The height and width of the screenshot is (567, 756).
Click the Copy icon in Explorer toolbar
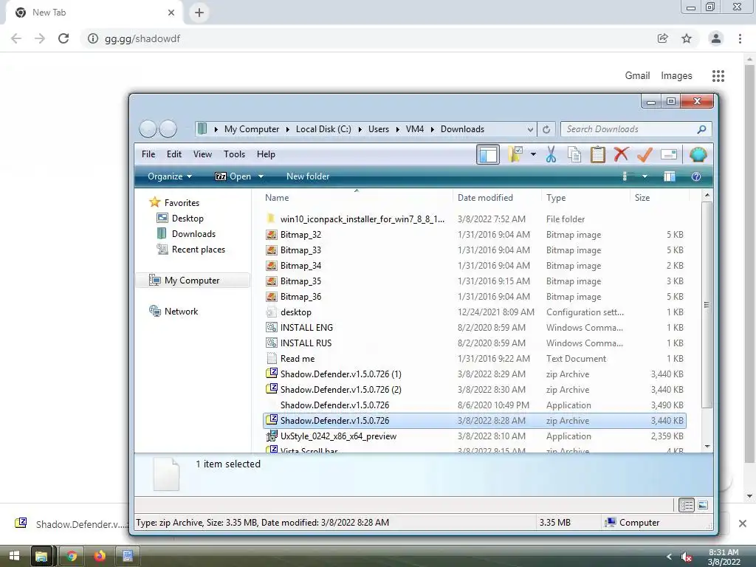point(574,154)
